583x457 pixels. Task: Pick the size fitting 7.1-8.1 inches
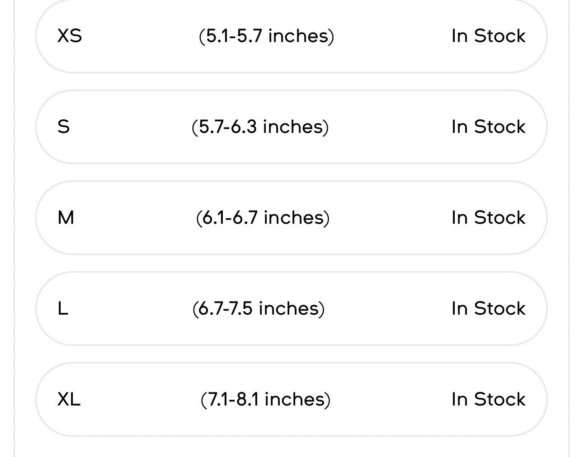tap(291, 399)
